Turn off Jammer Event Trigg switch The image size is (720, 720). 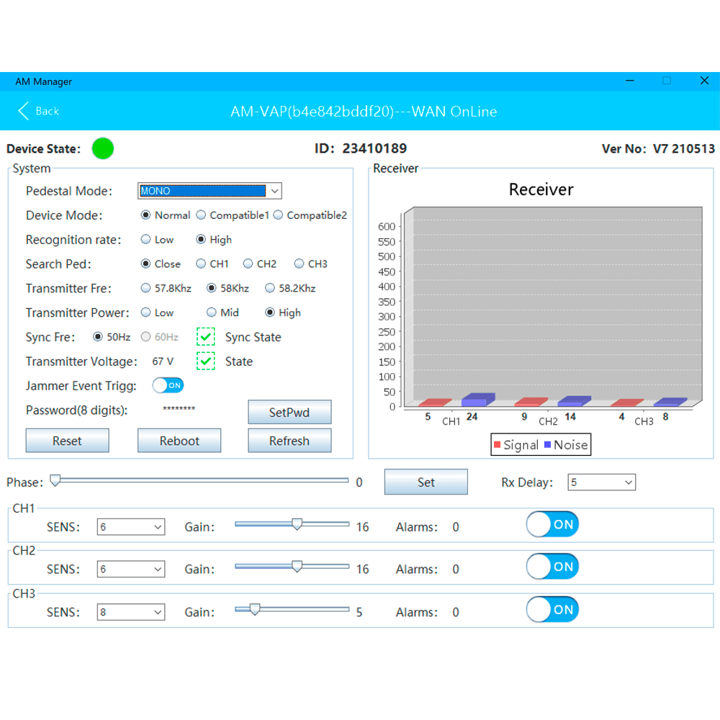coord(168,386)
